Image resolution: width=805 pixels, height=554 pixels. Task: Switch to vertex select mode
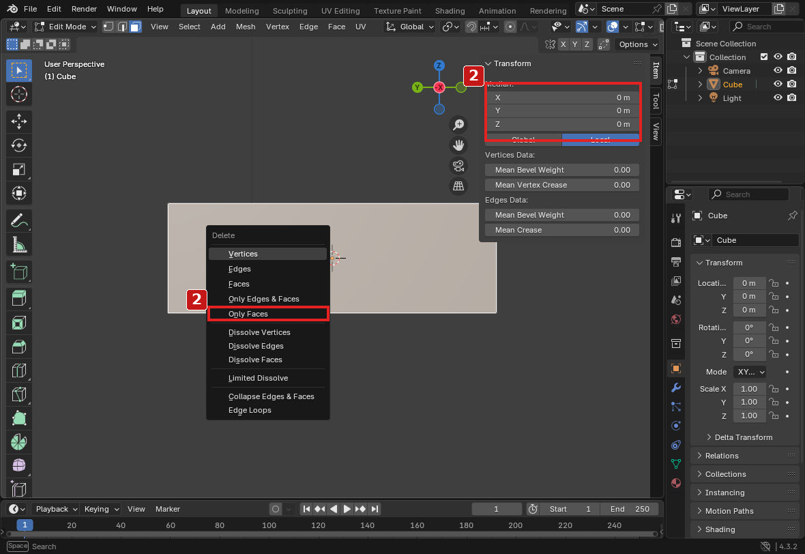108,27
